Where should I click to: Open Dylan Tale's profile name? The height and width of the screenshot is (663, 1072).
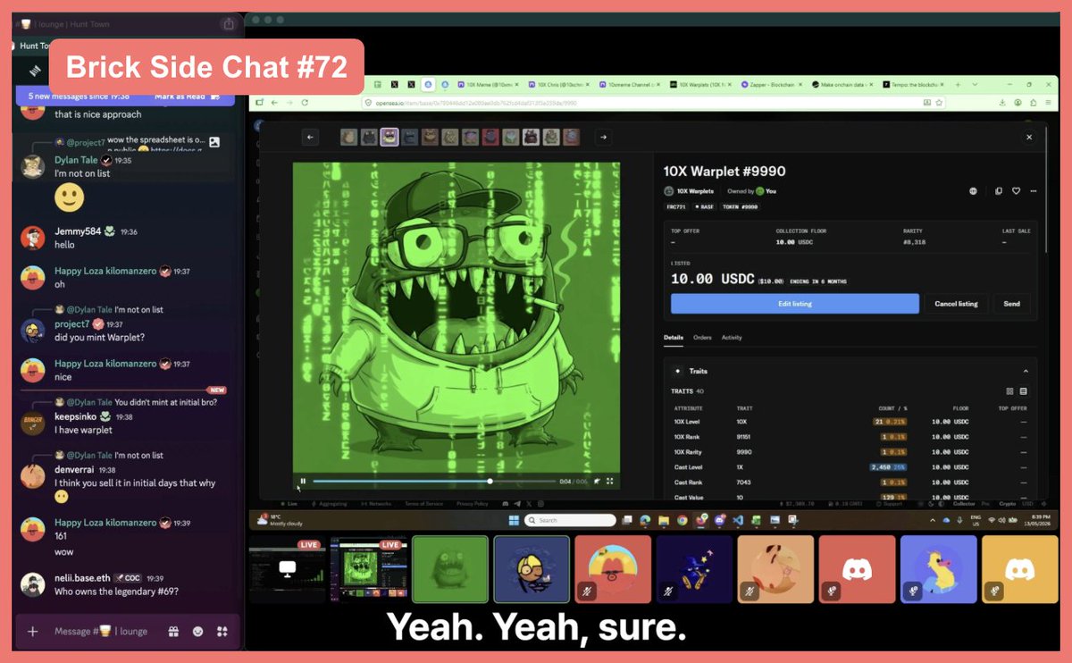(76, 160)
